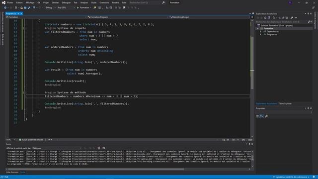The image size is (318, 179).
Task: Click the search magnifier icon in title bar
Action: (x=163, y=2)
